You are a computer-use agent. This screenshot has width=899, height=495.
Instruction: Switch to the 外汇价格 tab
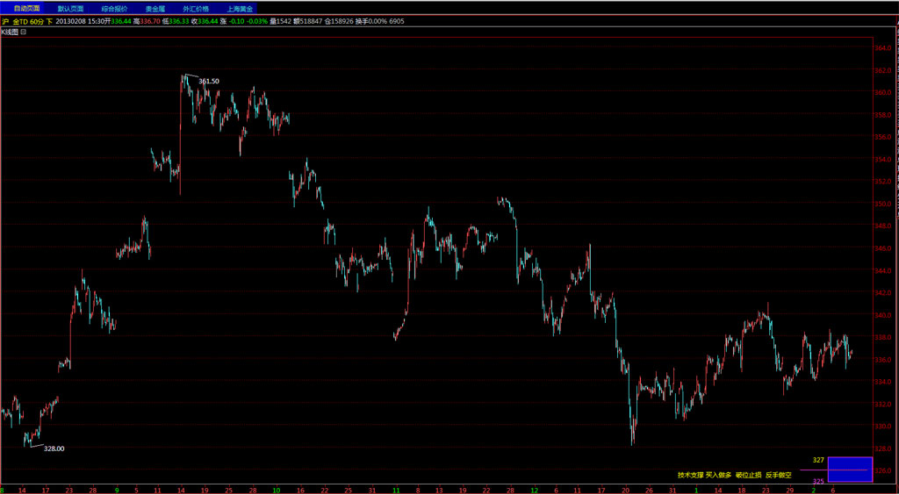click(x=196, y=8)
